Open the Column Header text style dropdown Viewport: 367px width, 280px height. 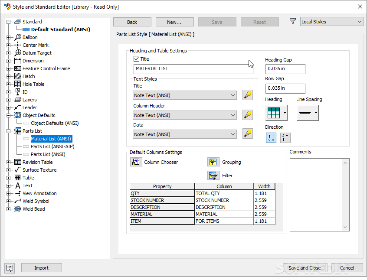coord(185,115)
